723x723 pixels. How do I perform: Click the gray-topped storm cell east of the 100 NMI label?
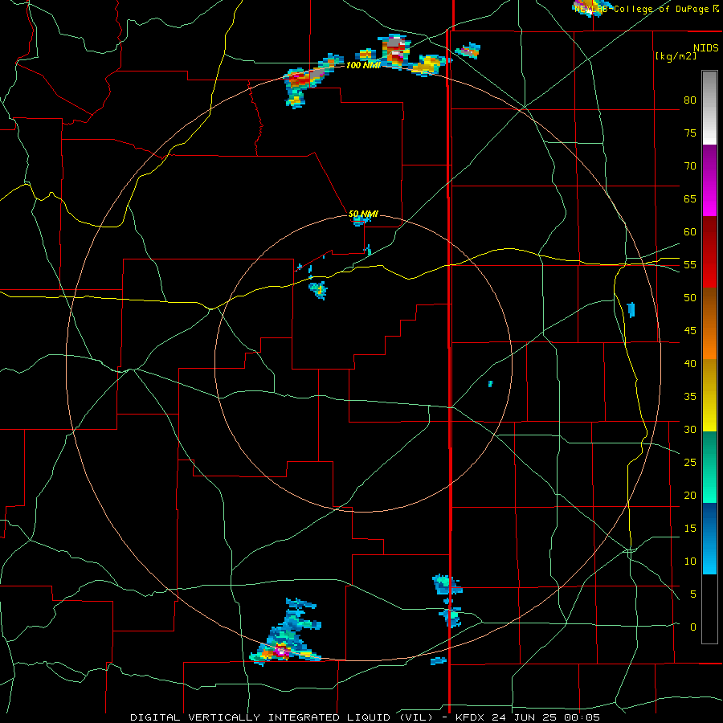(394, 51)
